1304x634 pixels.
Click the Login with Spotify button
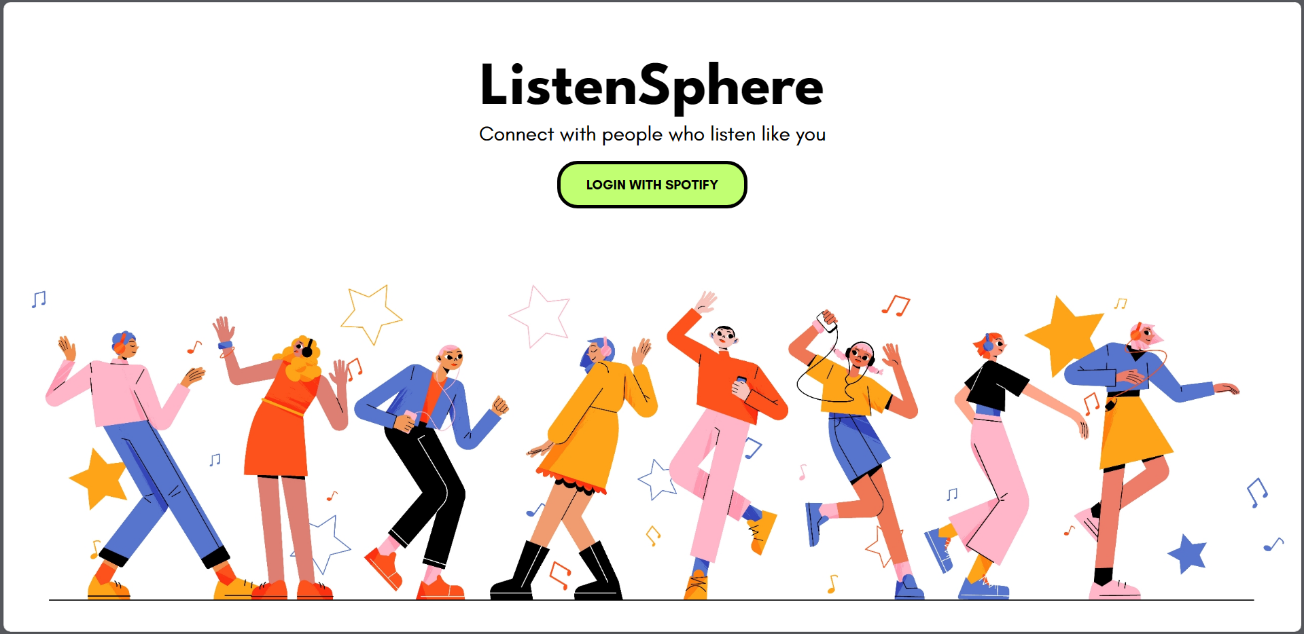click(652, 185)
